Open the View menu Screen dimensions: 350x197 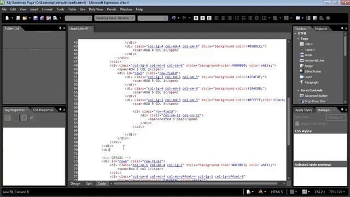coord(23,9)
